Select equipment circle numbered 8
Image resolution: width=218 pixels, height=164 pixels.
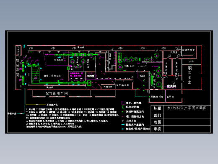[131, 60]
